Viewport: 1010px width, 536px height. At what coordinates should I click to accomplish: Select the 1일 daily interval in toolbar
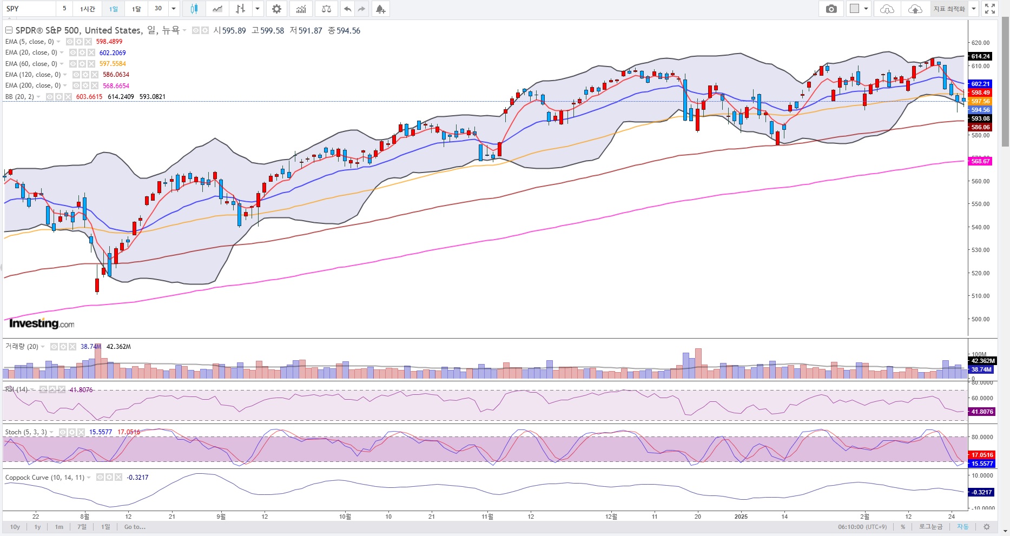[113, 9]
